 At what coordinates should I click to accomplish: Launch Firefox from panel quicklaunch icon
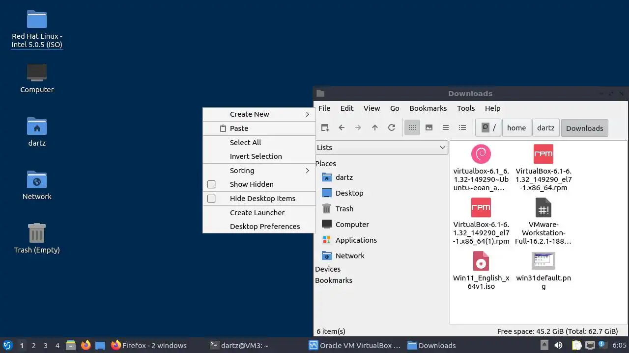click(86, 345)
